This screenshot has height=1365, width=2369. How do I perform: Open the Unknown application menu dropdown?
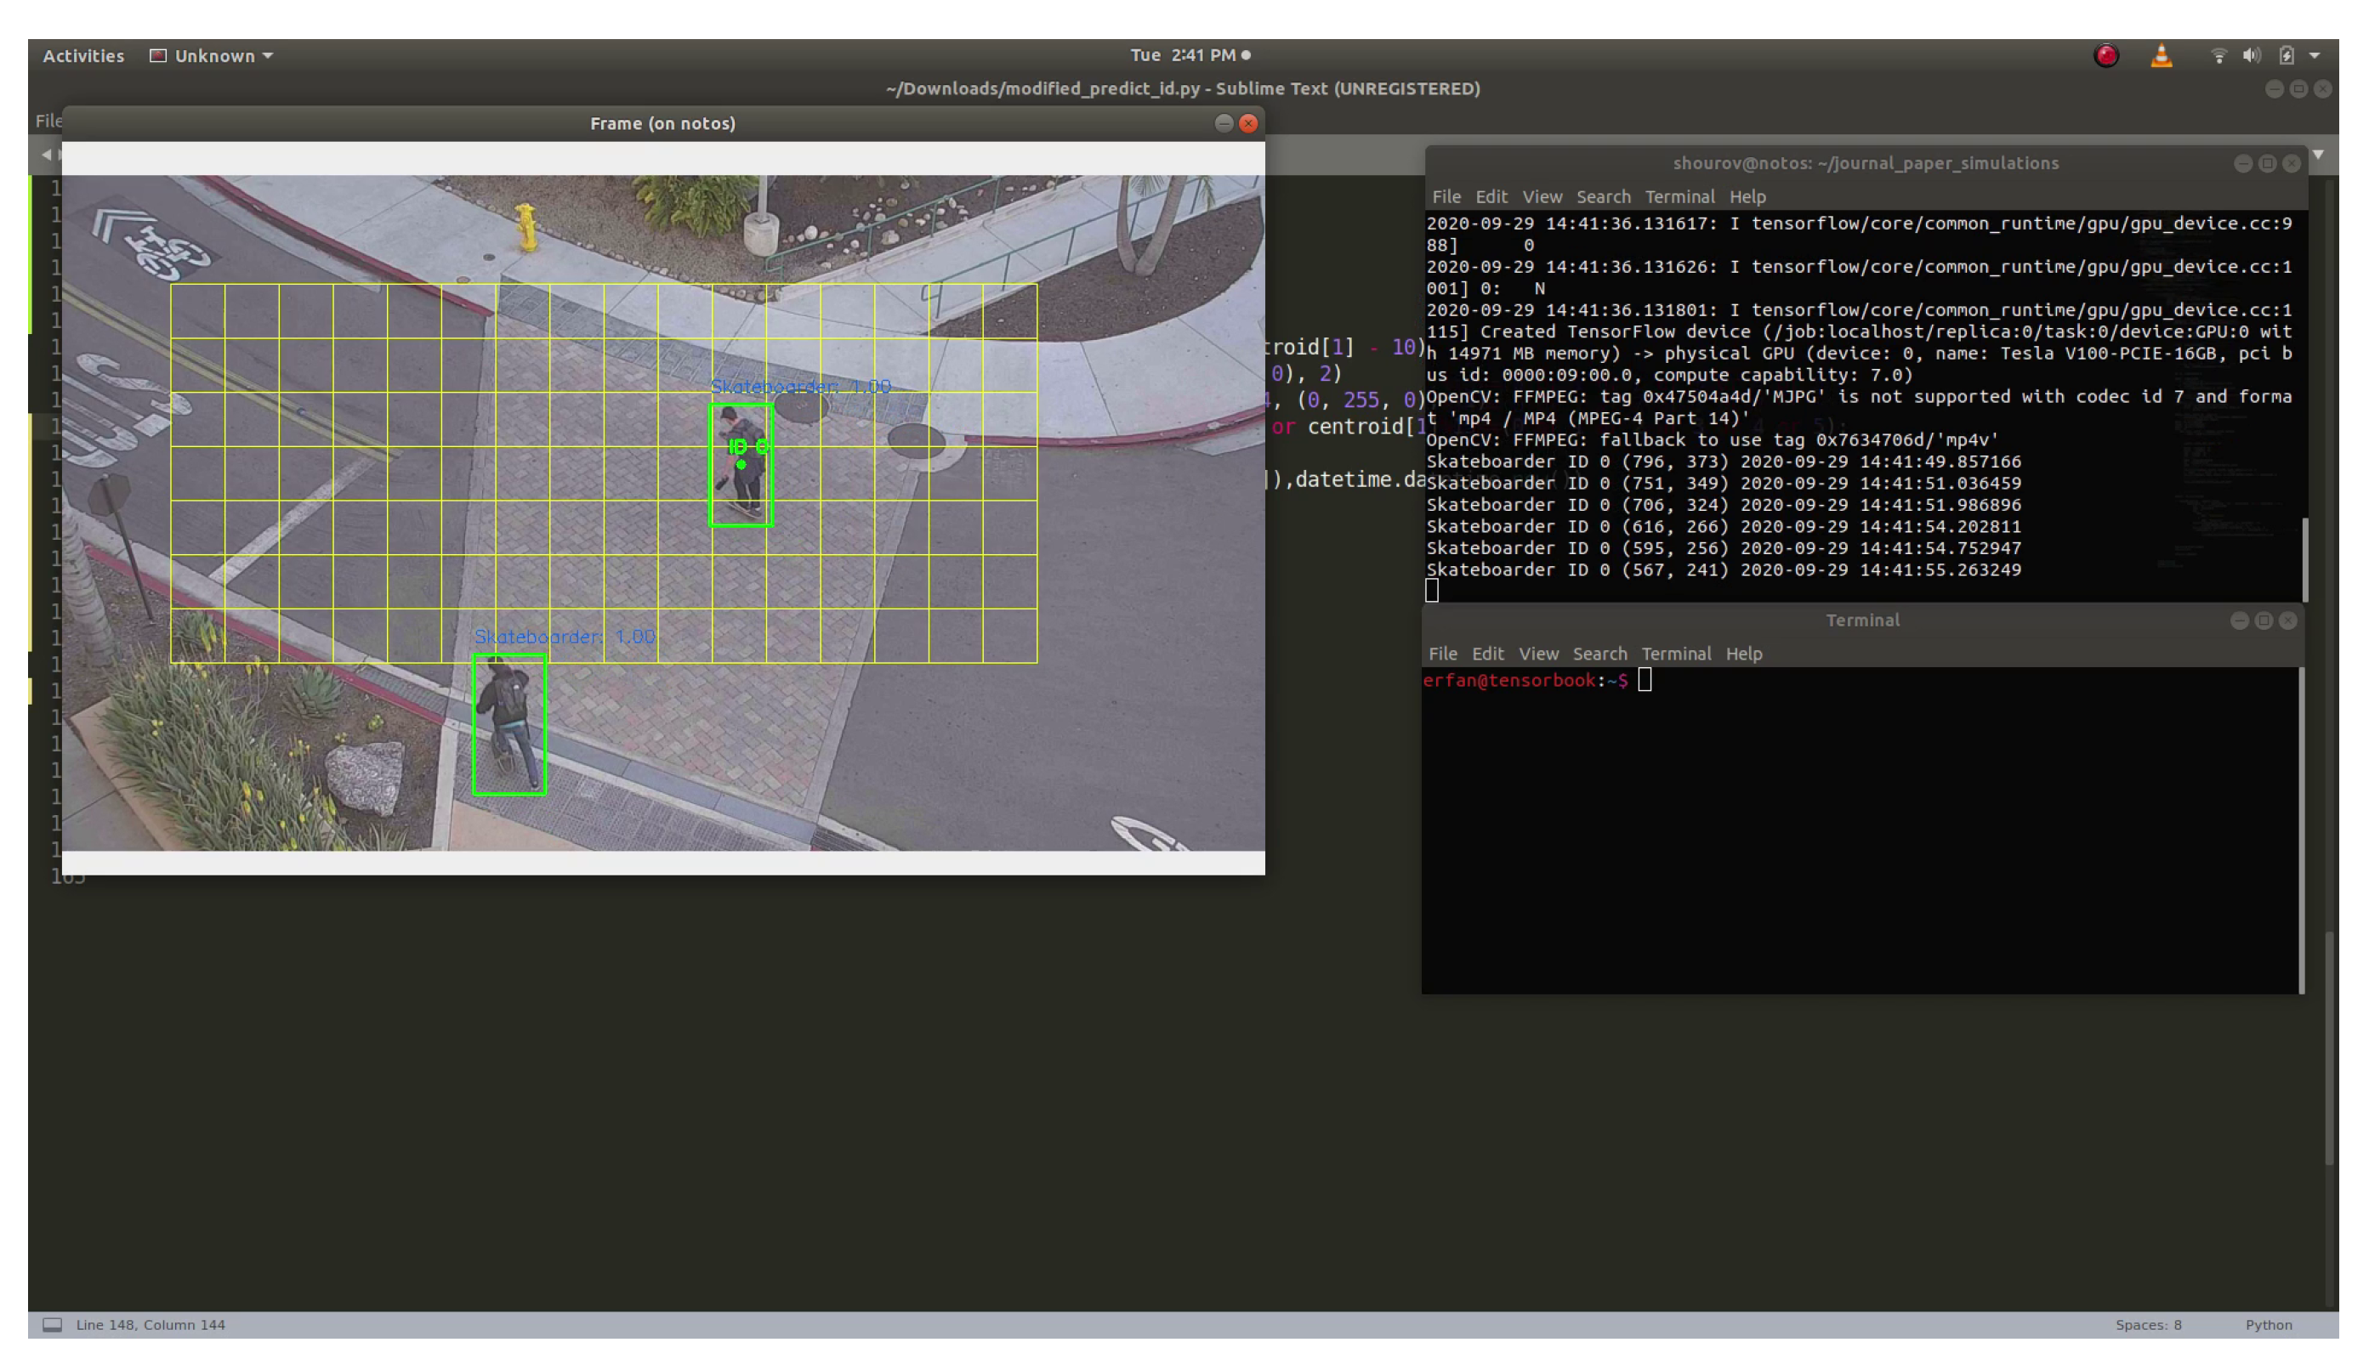211,55
